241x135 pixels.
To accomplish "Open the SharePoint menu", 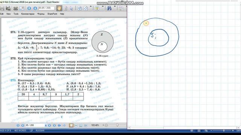I will tap(52, 14).
